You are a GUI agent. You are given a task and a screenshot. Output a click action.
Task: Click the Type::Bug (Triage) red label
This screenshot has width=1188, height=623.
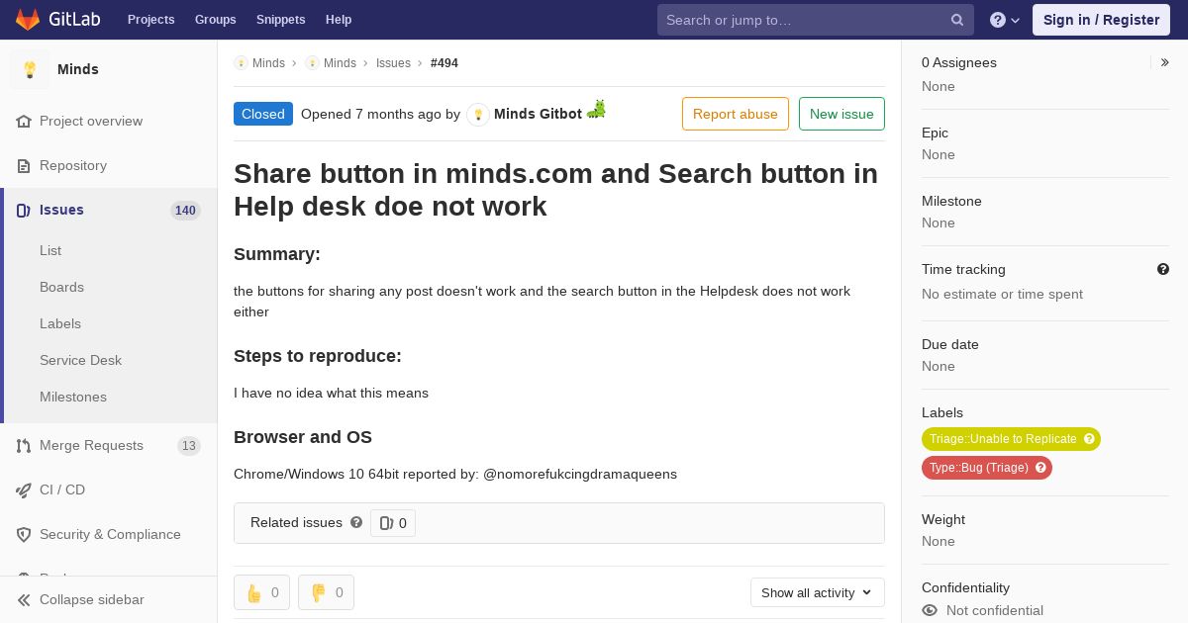[x=987, y=468]
